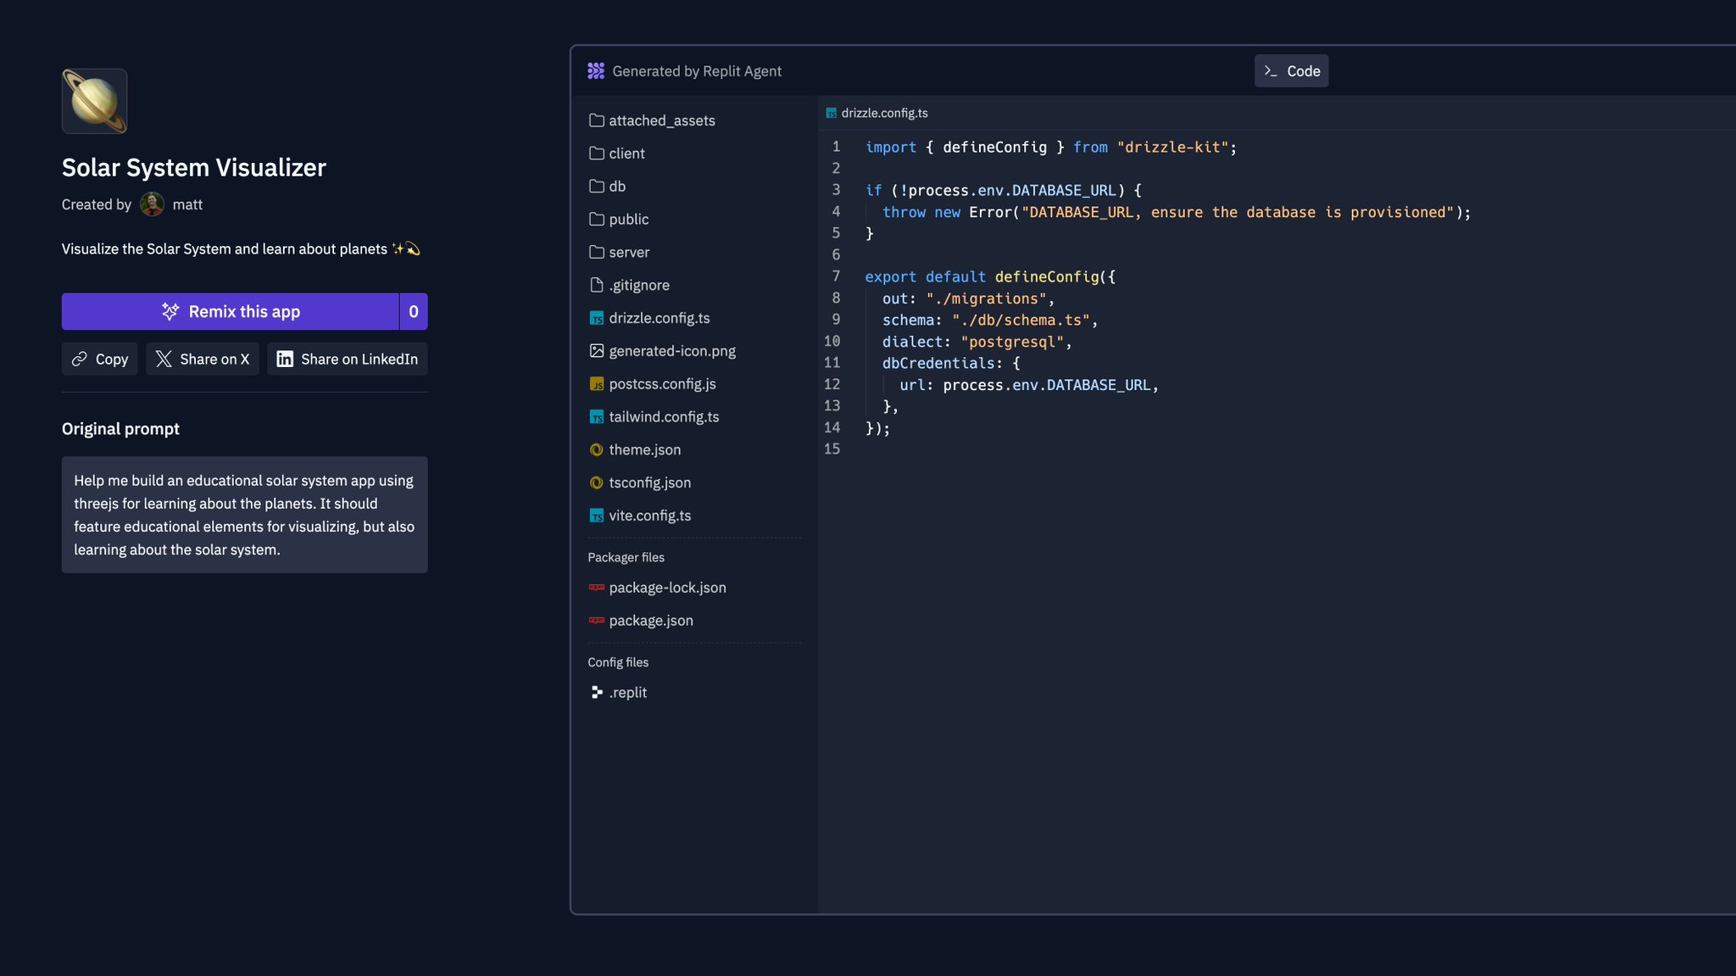Click the Saturn app icon thumbnail
This screenshot has width=1736, height=976.
[x=94, y=101]
